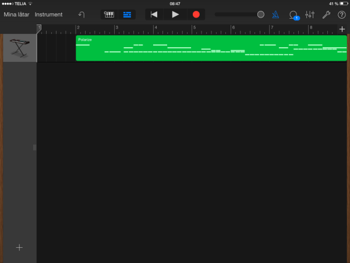Add a song section with plus
This screenshot has height=263, width=350.
click(342, 29)
